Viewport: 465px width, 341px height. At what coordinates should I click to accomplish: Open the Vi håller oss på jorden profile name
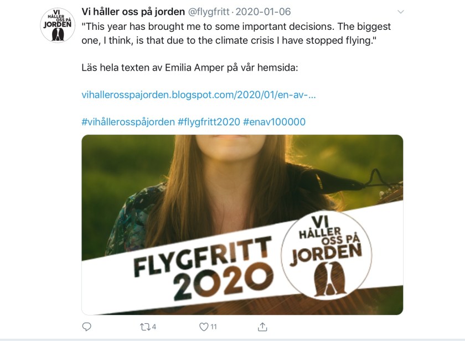[133, 12]
